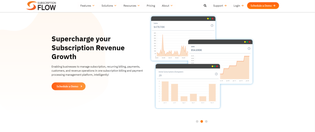Screen dimensions: 315x132
Task: Expand the Resources dropdown menu
Action: tap(131, 6)
